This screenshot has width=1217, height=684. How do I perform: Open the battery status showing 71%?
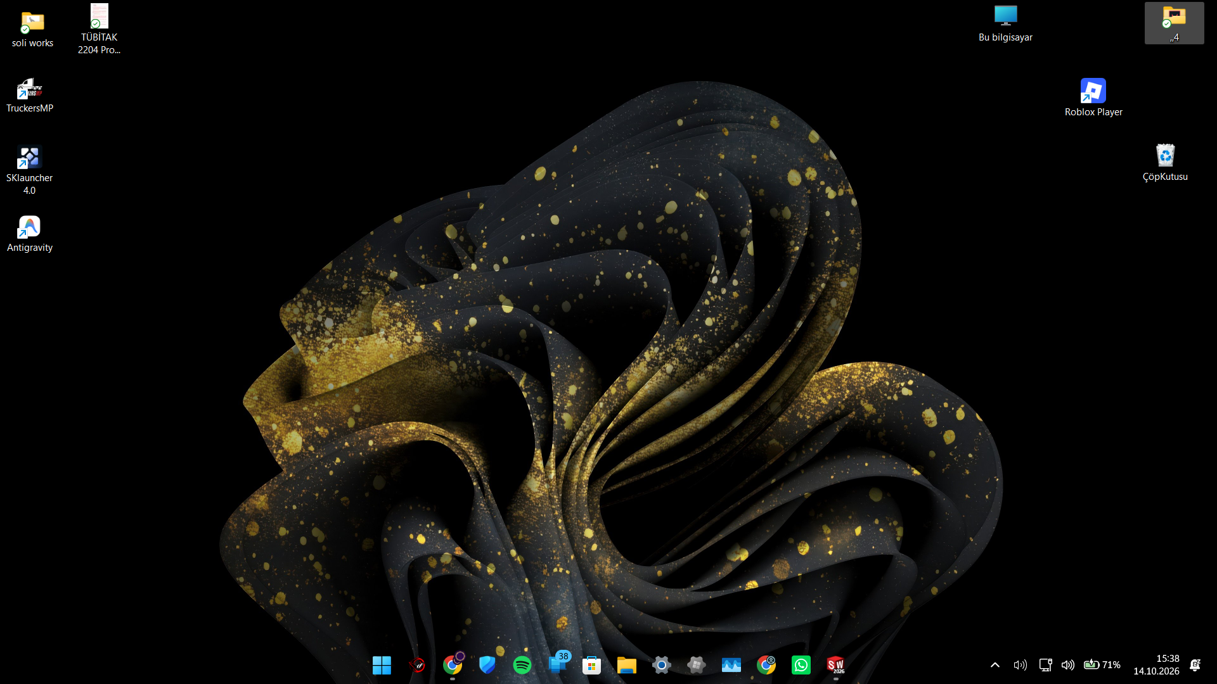pyautogui.click(x=1102, y=665)
